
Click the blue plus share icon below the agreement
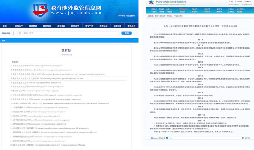pyautogui.click(x=152, y=138)
